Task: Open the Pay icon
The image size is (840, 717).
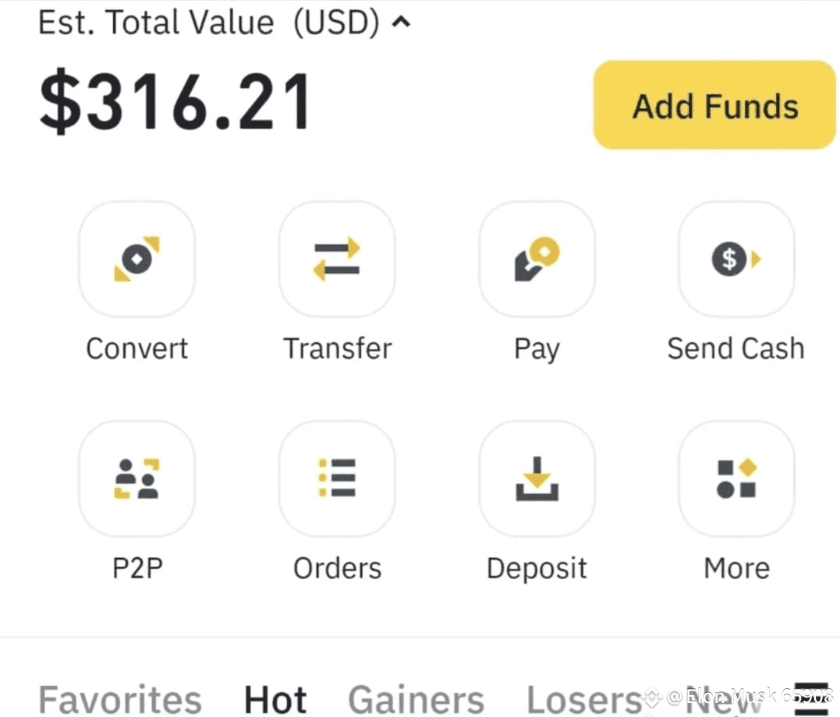Action: click(537, 259)
